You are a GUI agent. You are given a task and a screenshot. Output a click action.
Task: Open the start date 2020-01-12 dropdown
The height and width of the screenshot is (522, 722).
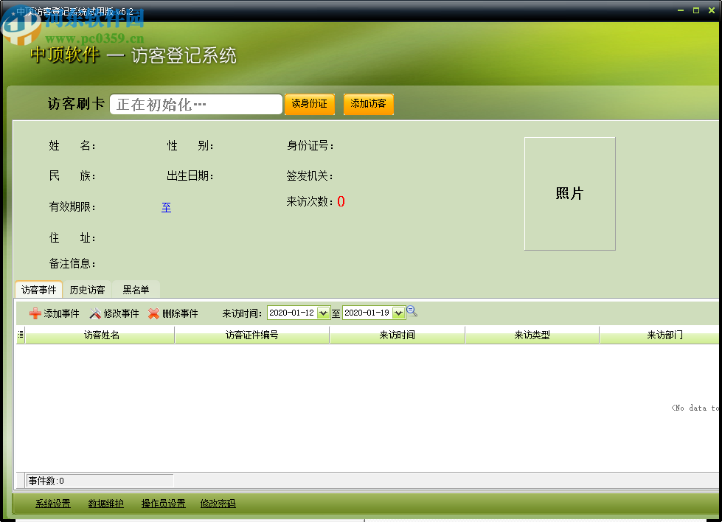[x=323, y=312]
